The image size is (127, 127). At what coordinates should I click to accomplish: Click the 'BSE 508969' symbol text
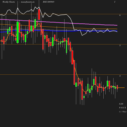[49, 2]
